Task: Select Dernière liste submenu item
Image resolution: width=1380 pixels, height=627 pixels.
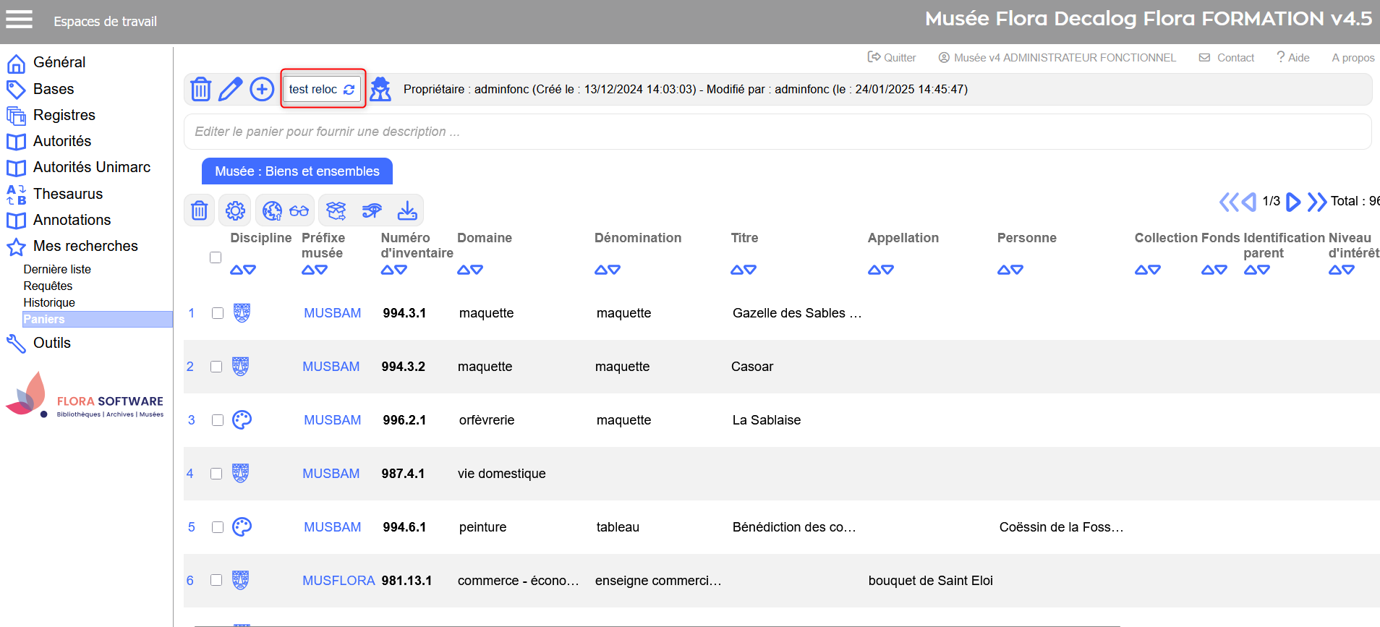Action: (57, 269)
